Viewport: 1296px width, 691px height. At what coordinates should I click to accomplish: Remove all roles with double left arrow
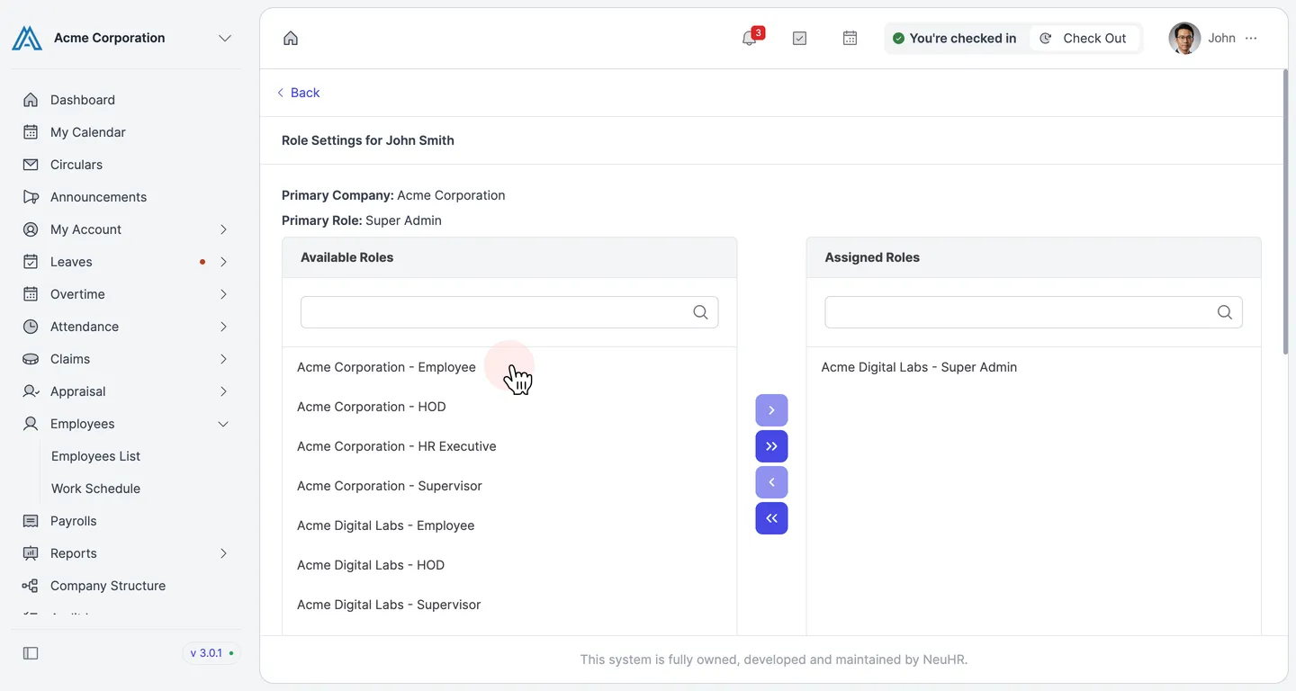click(x=771, y=518)
